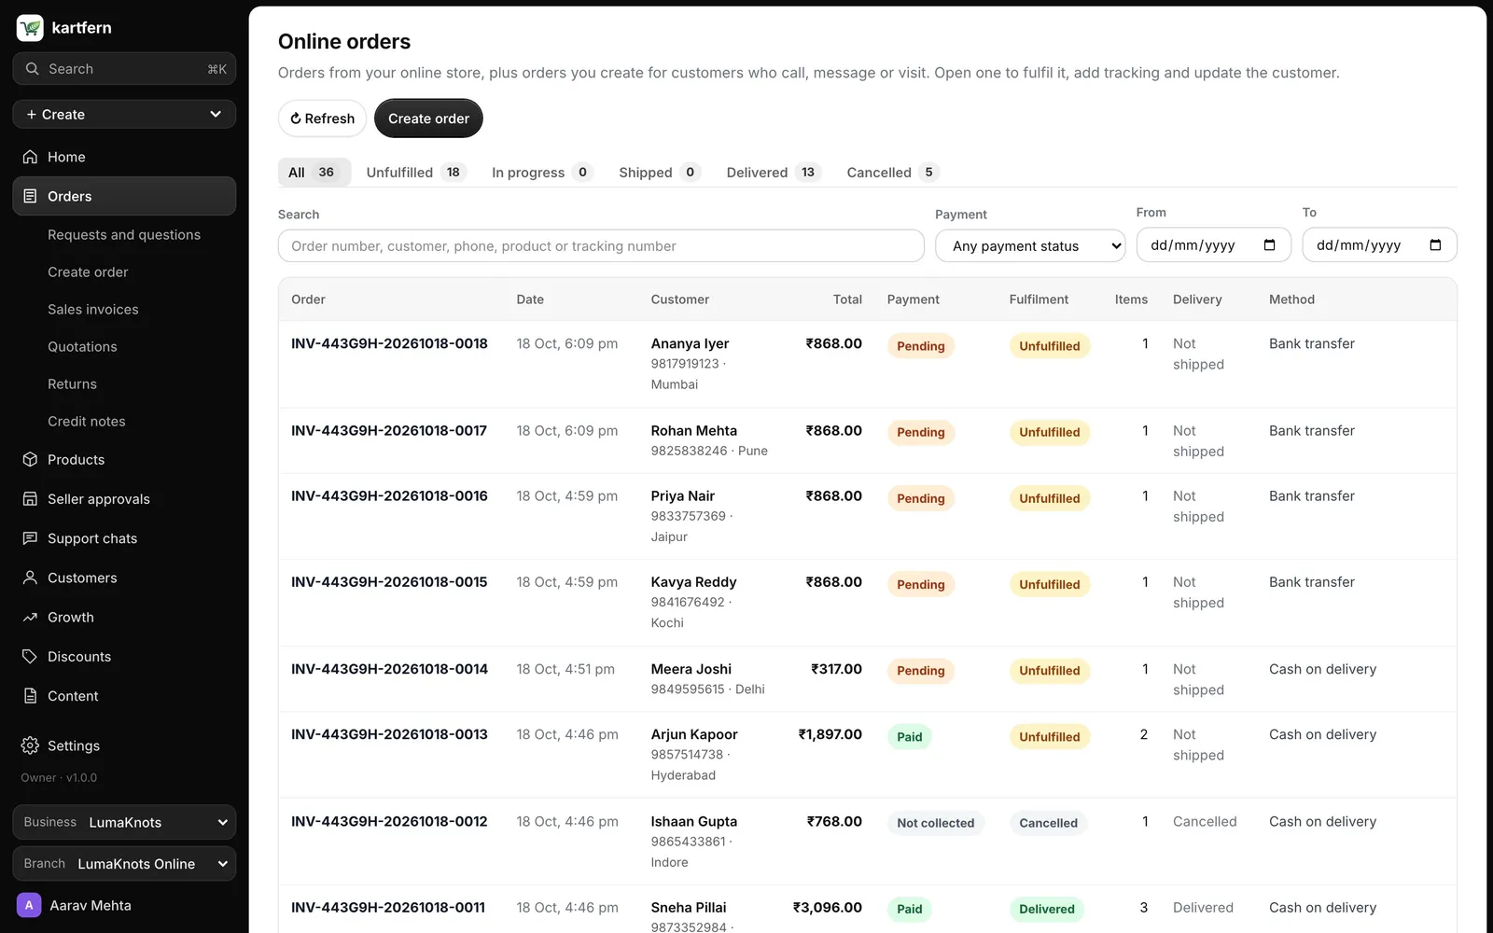Click the Settings gear icon
This screenshot has width=1493, height=933.
[30, 745]
